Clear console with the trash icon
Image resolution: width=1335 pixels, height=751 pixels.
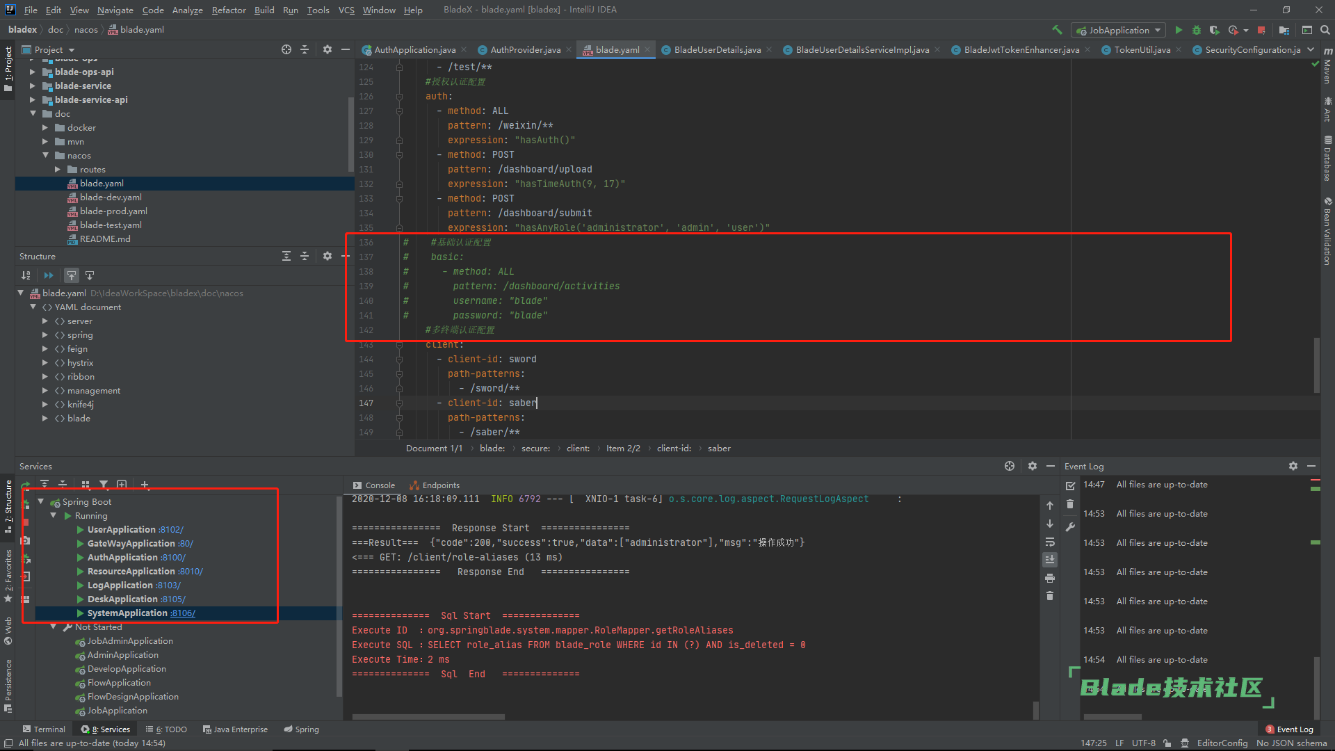coord(1050,596)
